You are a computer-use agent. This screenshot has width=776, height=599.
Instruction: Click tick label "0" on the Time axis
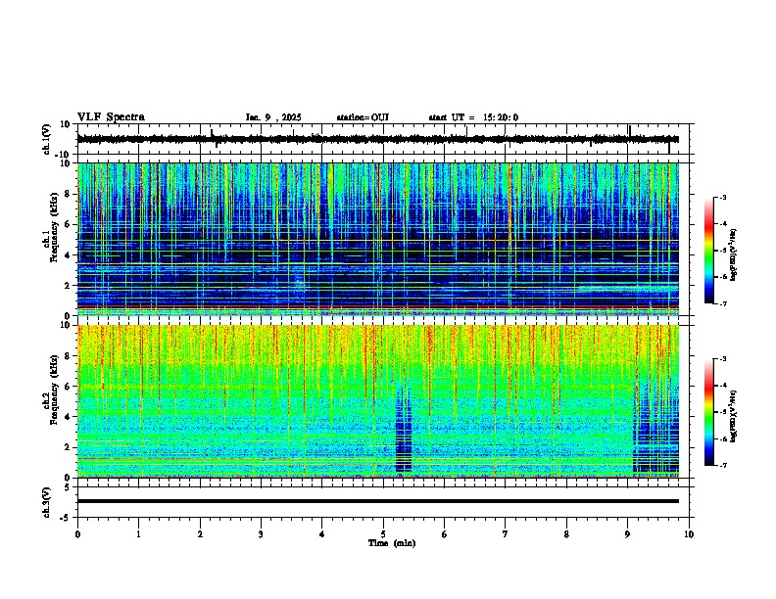[x=77, y=534]
